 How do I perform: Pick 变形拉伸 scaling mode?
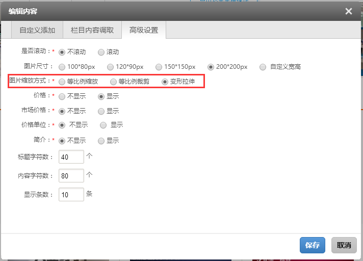(165, 82)
